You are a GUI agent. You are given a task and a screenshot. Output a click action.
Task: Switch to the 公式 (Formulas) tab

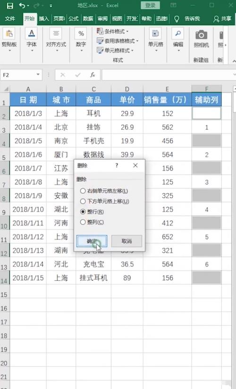click(73, 18)
